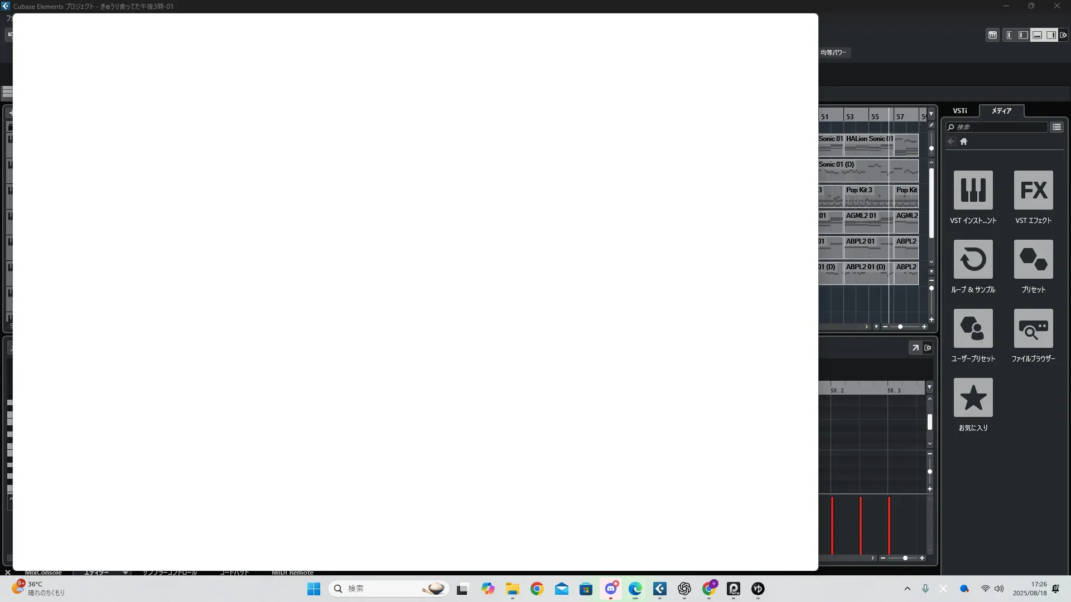
Task: Select the HALion Sonic 01 event at bar 53
Action: point(868,145)
